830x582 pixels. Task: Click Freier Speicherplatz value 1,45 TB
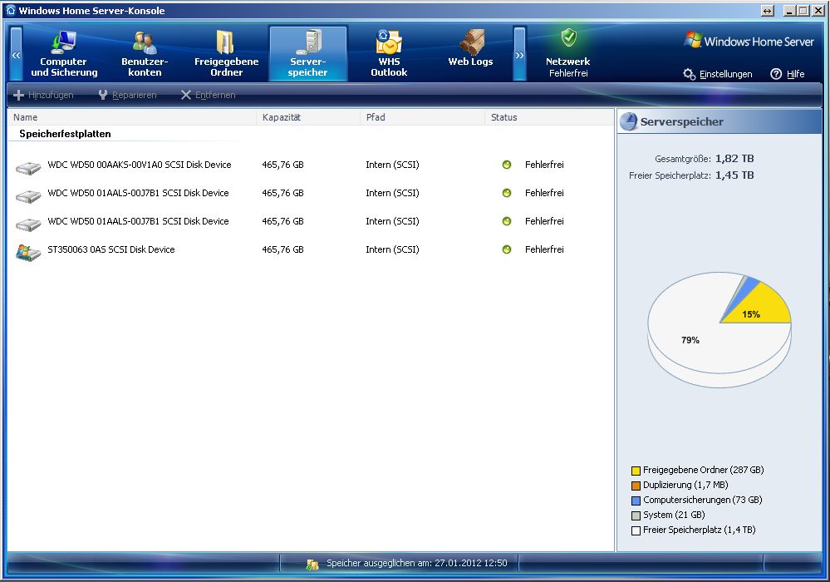[734, 175]
